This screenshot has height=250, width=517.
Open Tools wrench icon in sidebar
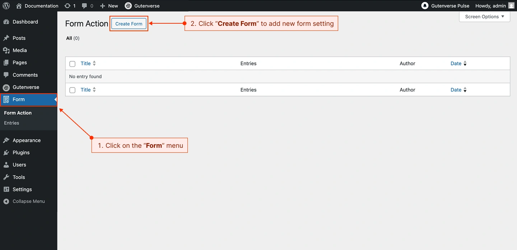tap(6, 177)
